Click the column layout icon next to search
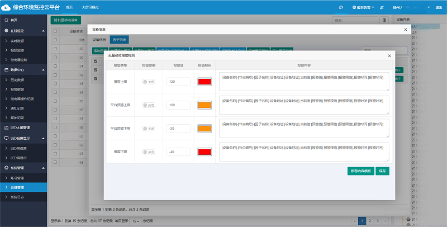 [384, 20]
